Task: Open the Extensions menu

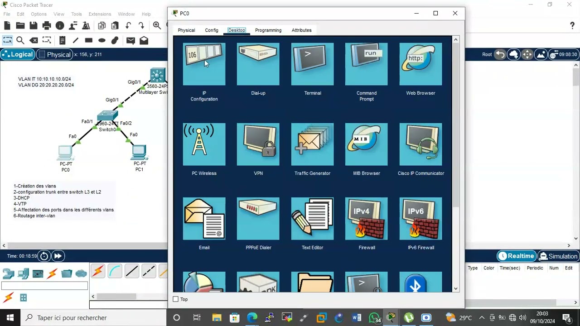Action: (x=100, y=14)
